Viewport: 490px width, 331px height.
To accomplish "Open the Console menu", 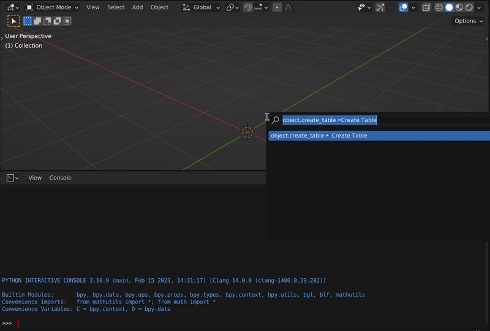I will click(60, 178).
